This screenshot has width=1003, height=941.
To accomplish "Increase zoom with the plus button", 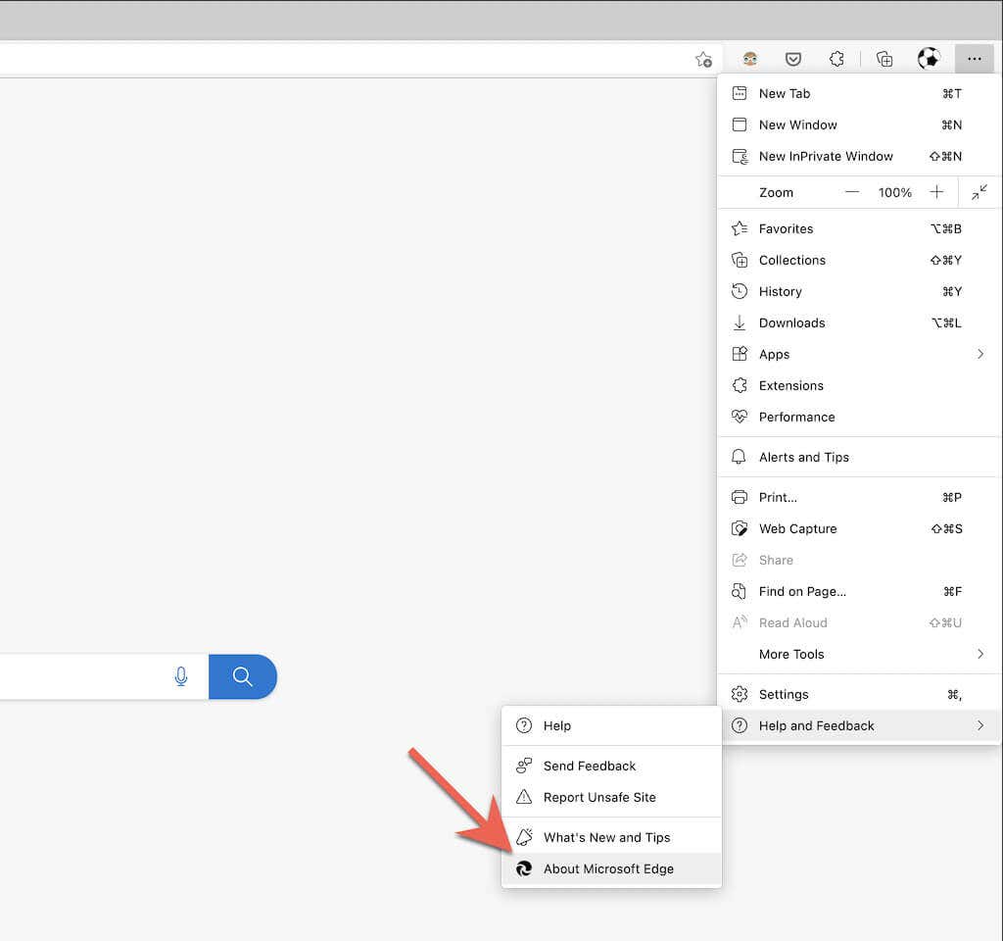I will (x=936, y=192).
